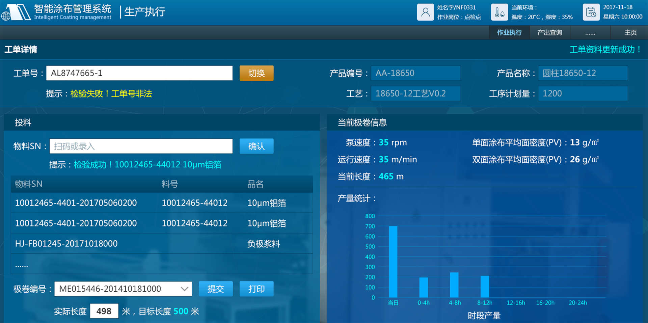
Task: Submit the roll with 提交 button
Action: (216, 289)
